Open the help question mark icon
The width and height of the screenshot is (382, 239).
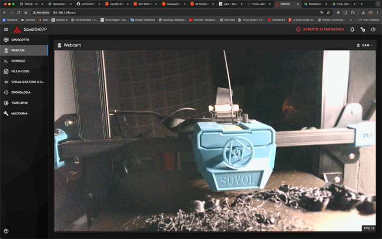coord(6,231)
